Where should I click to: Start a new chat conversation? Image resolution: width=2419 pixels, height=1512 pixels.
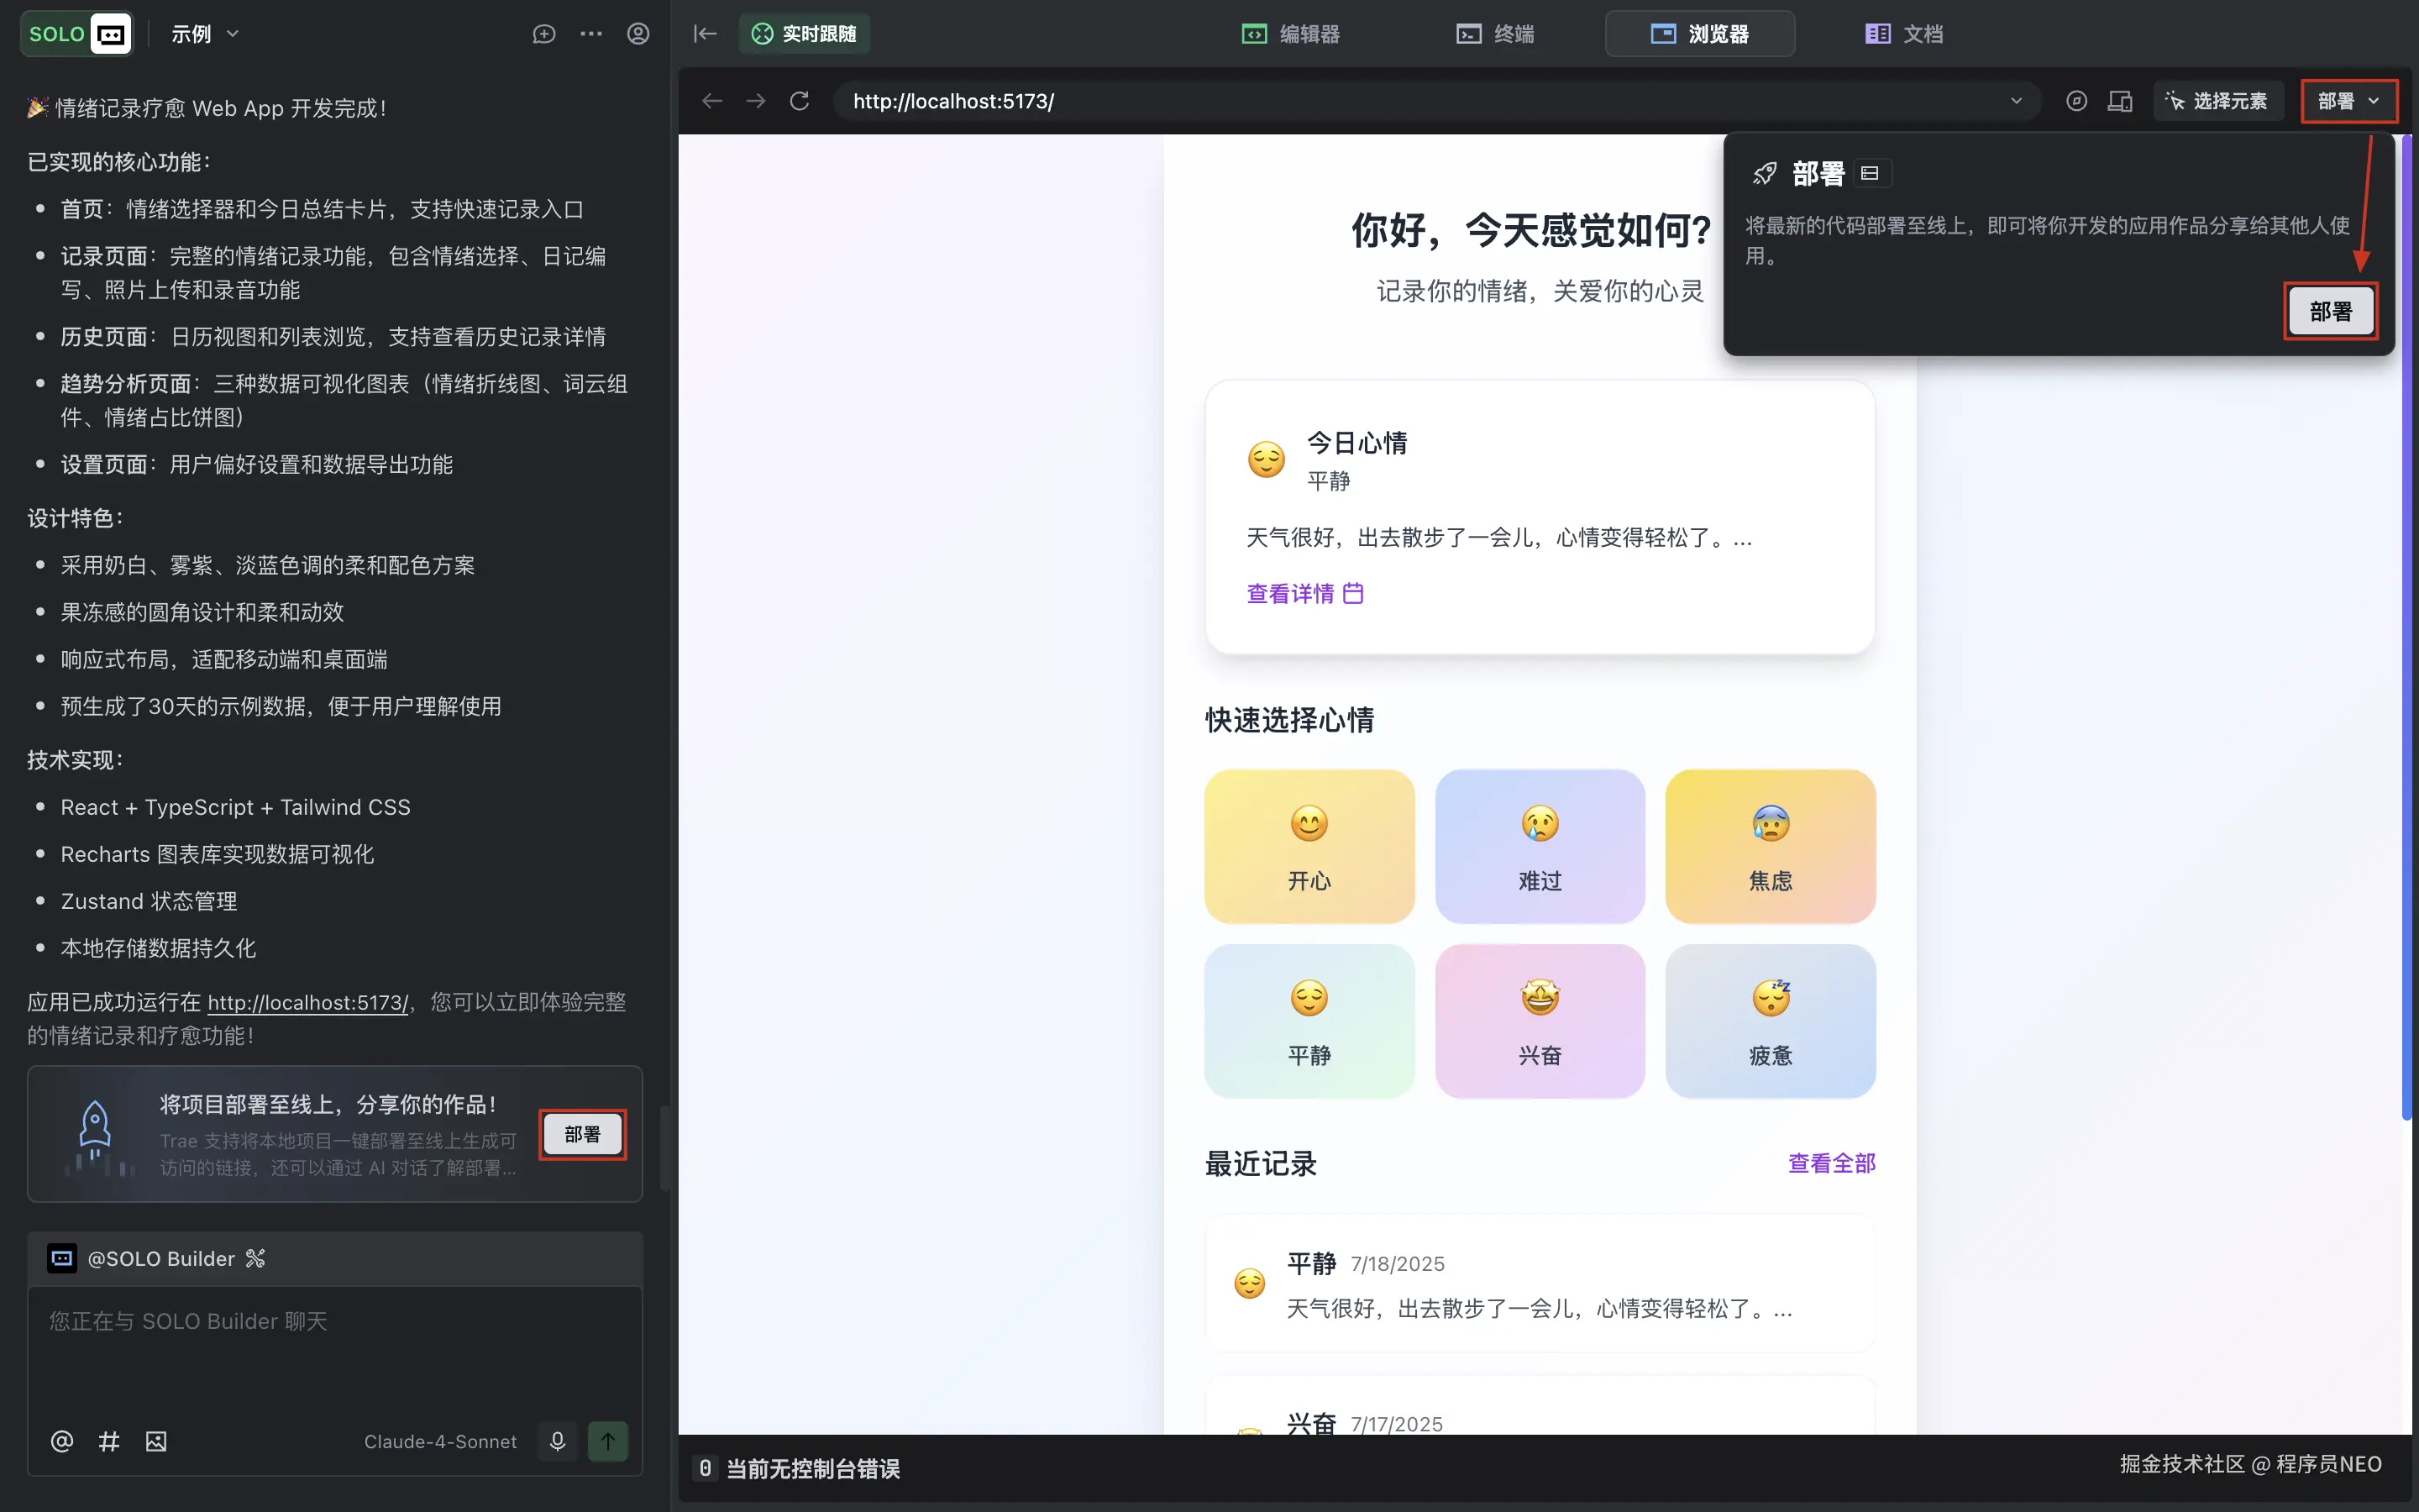tap(543, 33)
